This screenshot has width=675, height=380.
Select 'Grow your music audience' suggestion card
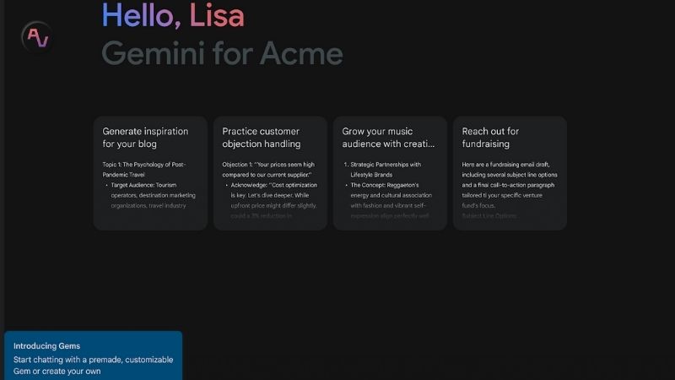(390, 173)
